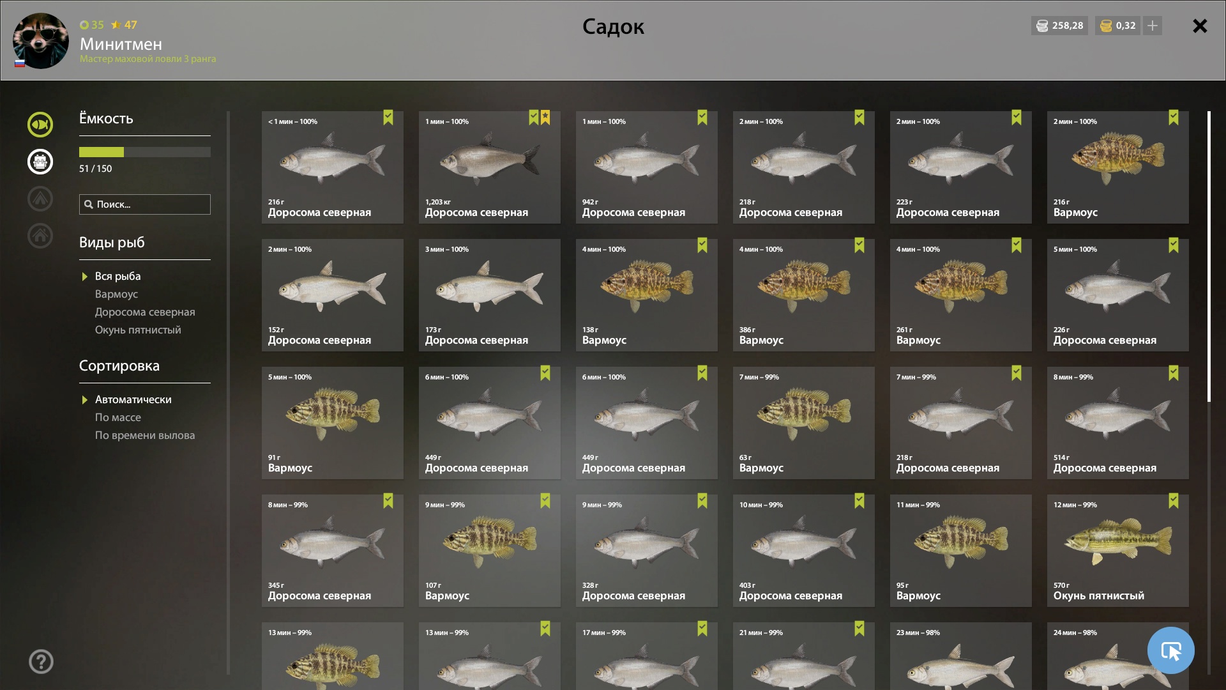The image size is (1226, 690).
Task: Filter fish by Окунь пятнистый
Action: tap(138, 330)
